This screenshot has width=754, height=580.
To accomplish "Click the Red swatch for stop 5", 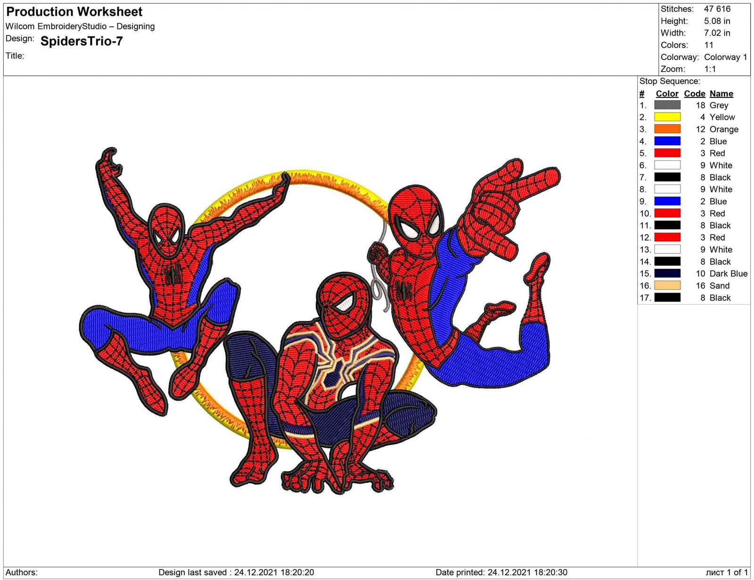I will point(667,153).
